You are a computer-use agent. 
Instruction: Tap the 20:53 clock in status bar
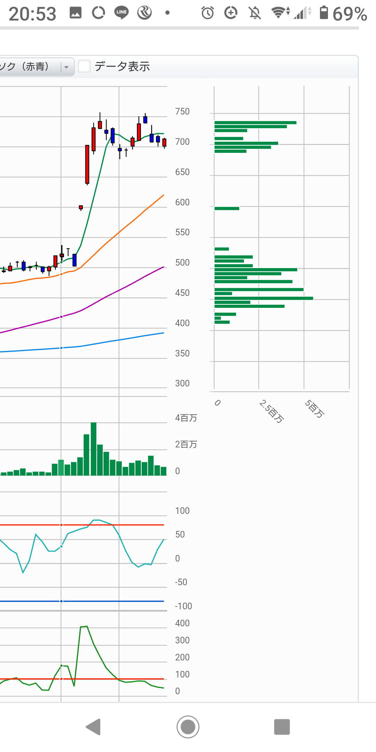click(32, 14)
